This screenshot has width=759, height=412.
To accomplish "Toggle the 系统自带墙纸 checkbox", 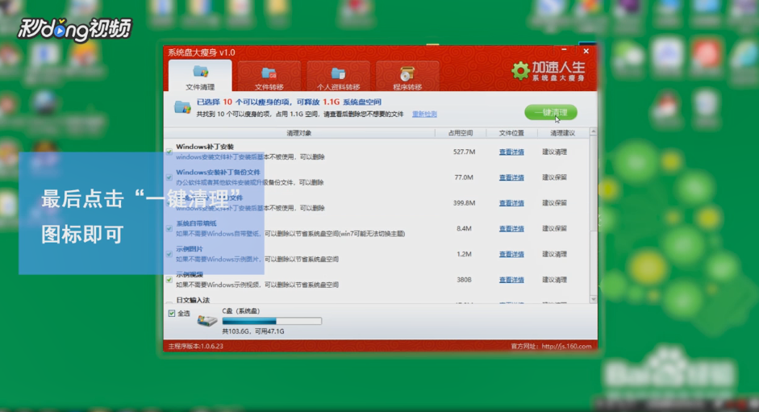I will pos(169,228).
